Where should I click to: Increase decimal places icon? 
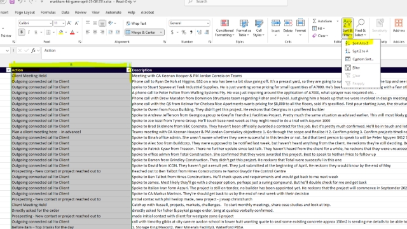199,32
